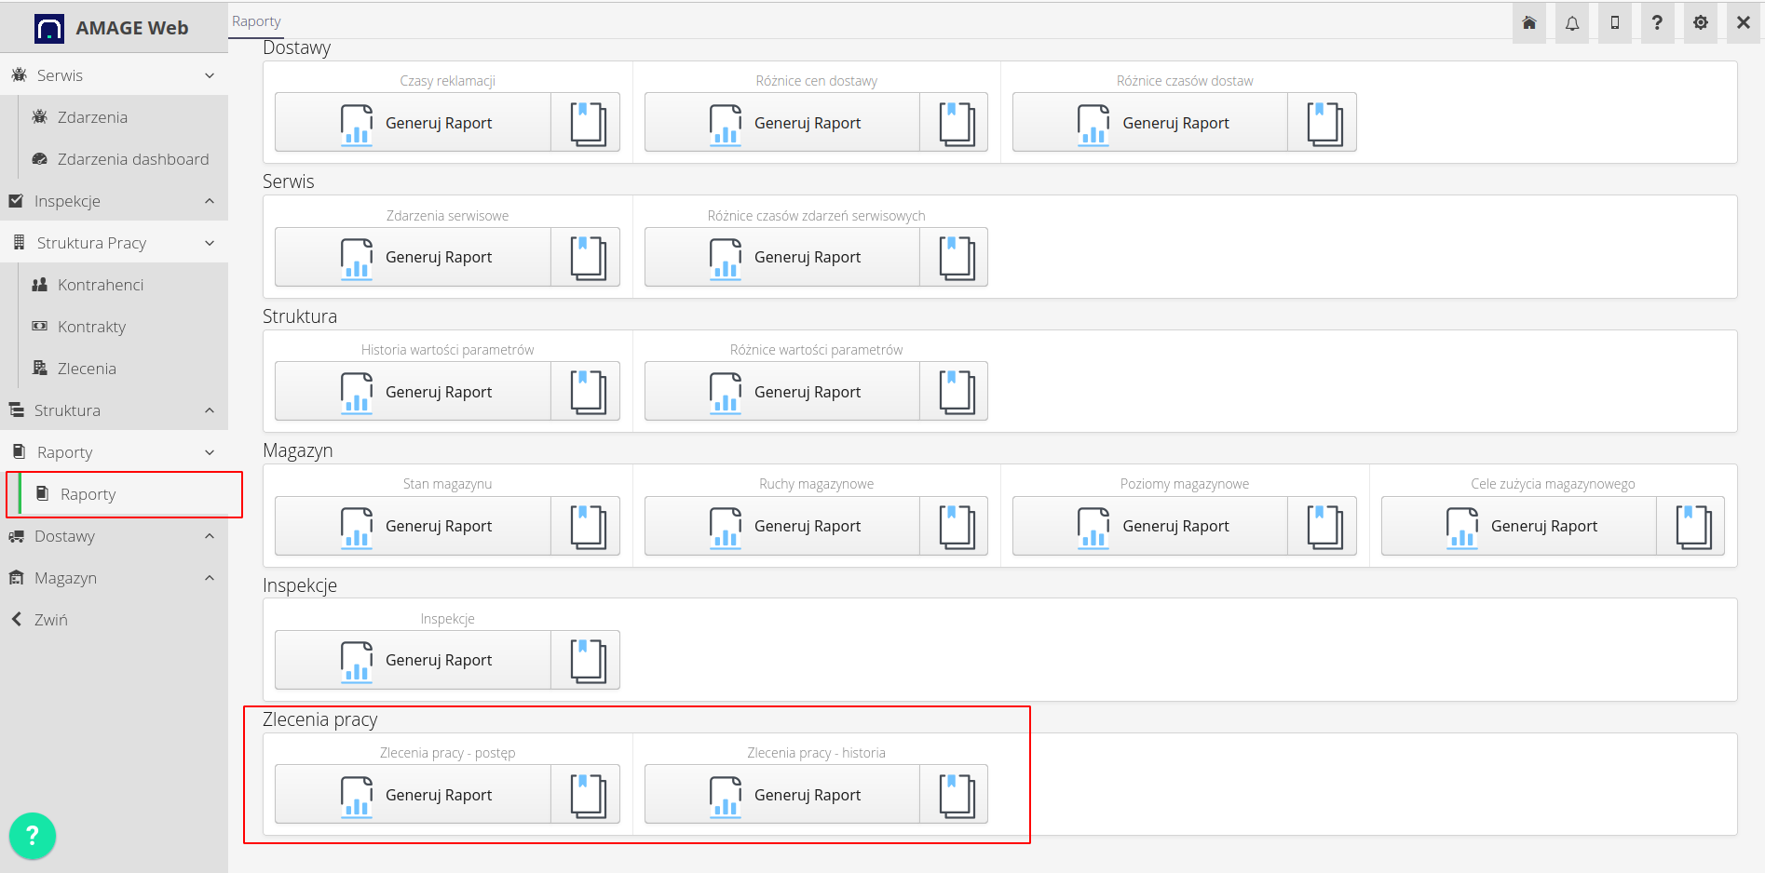Switch to the Raporty tab
The width and height of the screenshot is (1765, 873).
256,21
